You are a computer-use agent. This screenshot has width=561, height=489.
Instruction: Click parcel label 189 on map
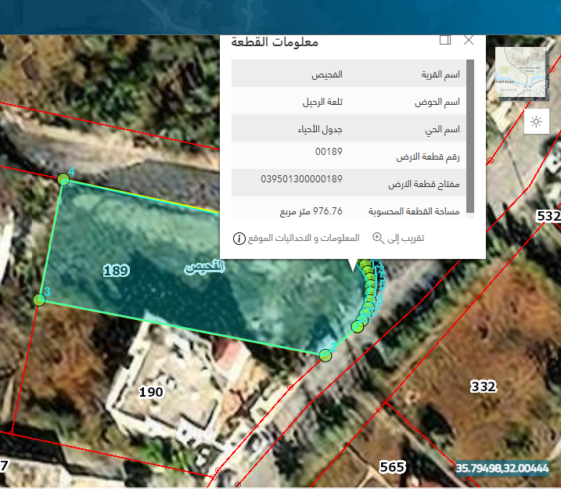tap(116, 271)
